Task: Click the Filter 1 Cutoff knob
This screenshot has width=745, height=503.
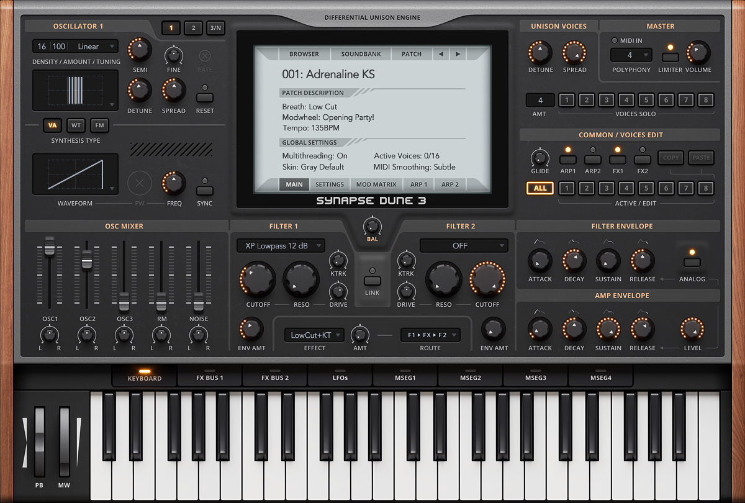Action: (258, 279)
